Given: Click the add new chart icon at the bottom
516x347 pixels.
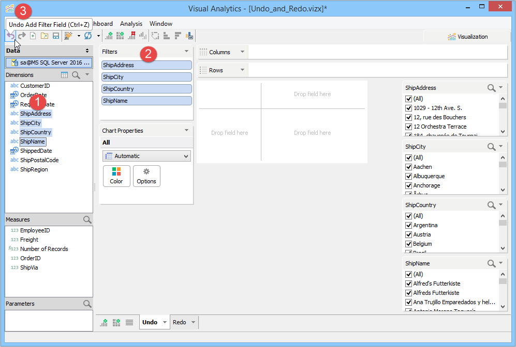Looking at the screenshot, I should [105, 322].
